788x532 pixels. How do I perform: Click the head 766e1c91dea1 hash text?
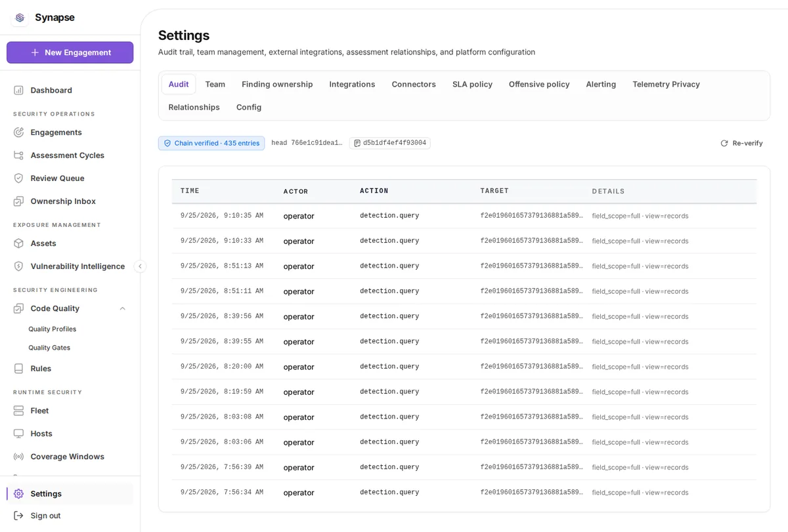pos(307,143)
